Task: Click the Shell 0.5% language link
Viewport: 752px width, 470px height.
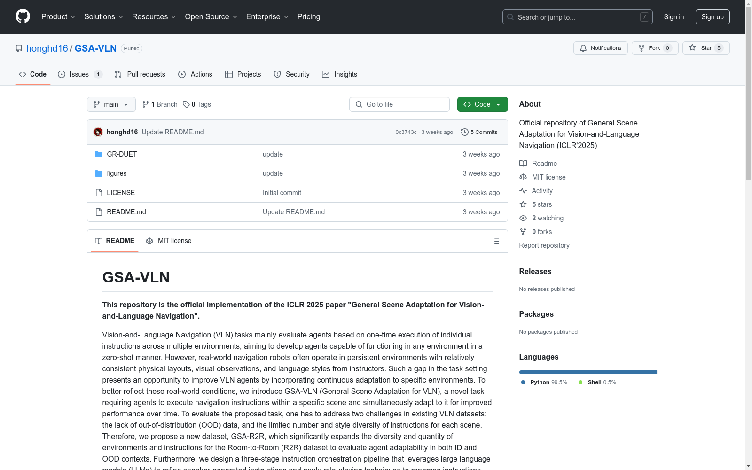Action: [x=597, y=382]
